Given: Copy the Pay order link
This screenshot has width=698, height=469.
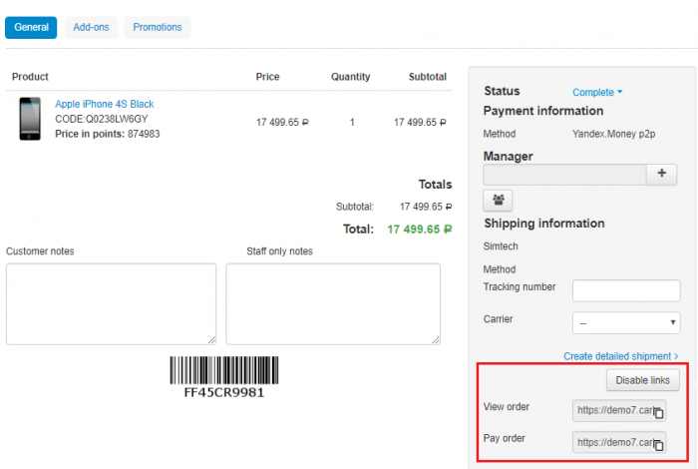Looking at the screenshot, I should coord(658,444).
